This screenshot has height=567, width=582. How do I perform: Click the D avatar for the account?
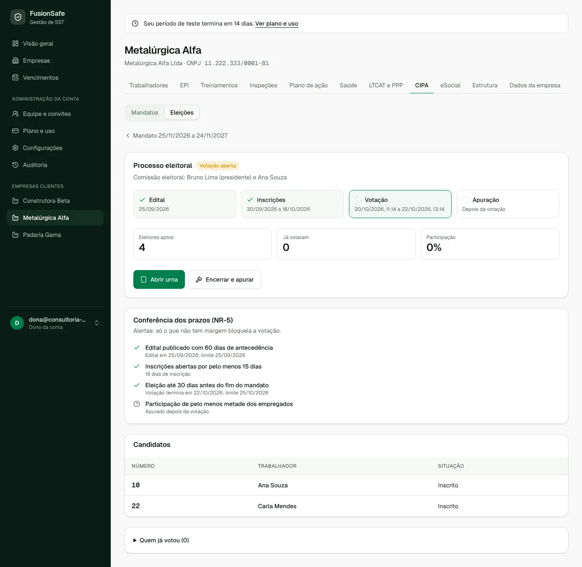pos(17,323)
